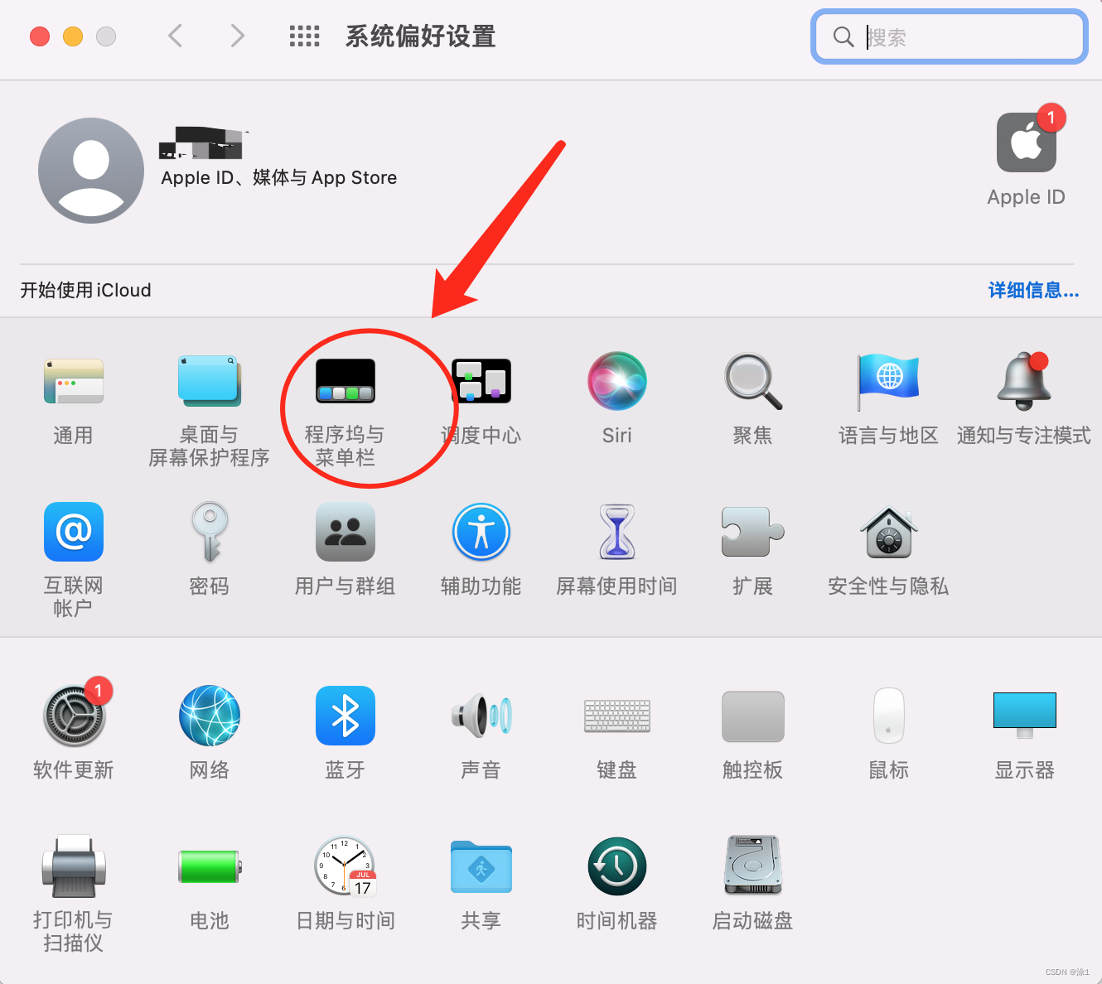Click the user account avatar picture
The image size is (1102, 984).
point(91,171)
